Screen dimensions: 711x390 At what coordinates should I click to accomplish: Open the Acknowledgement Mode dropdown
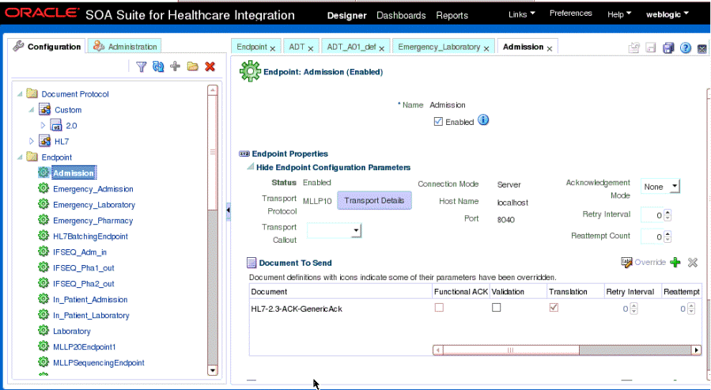click(675, 187)
